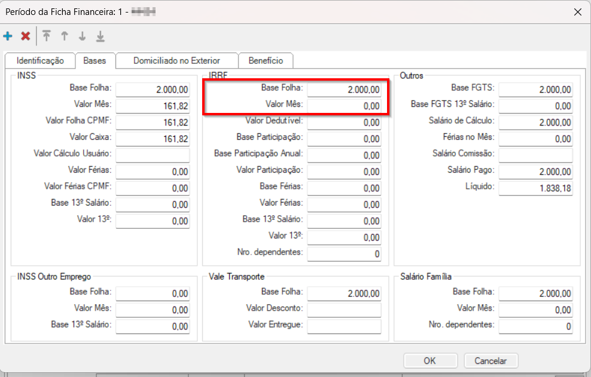Click Vale Transporte Valor Entregue field
The image size is (591, 377).
[x=344, y=326]
